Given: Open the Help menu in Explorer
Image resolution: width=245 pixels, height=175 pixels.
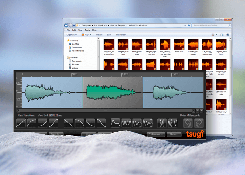Looking at the screenshot, I should pyautogui.click(x=94, y=30).
